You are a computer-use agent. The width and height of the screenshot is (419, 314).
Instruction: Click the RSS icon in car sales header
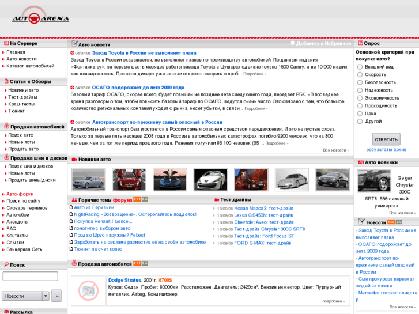coord(137,263)
